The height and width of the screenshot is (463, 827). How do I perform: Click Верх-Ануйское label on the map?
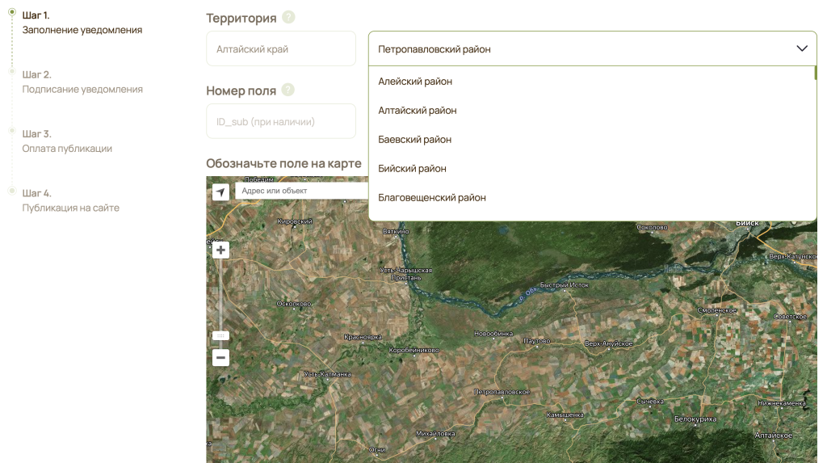point(609,343)
